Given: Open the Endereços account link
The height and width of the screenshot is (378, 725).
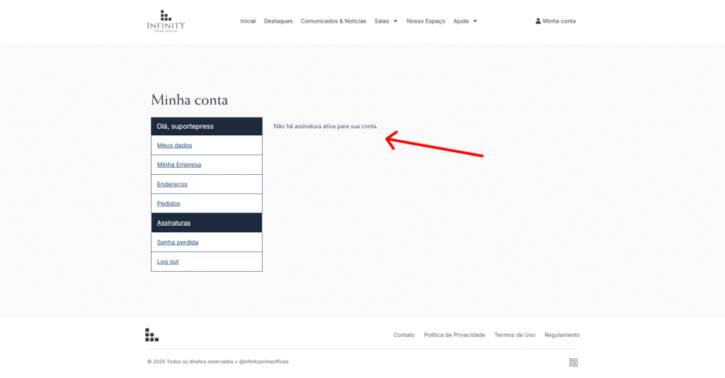Looking at the screenshot, I should coord(172,184).
